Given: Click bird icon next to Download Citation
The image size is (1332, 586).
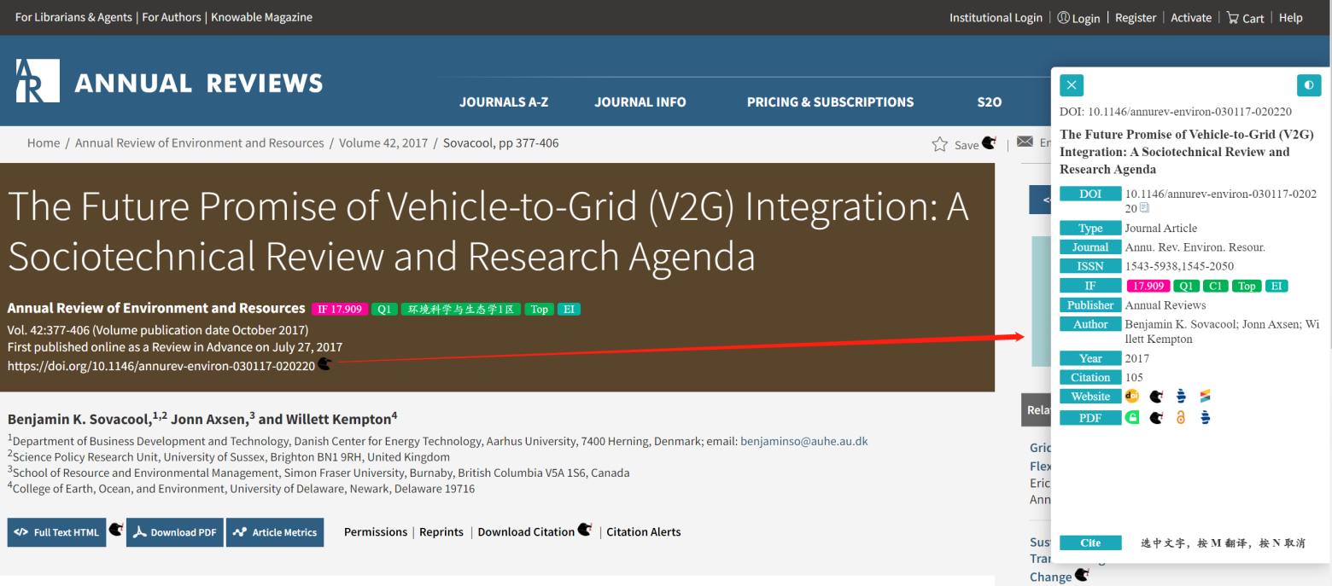Looking at the screenshot, I should click(585, 530).
